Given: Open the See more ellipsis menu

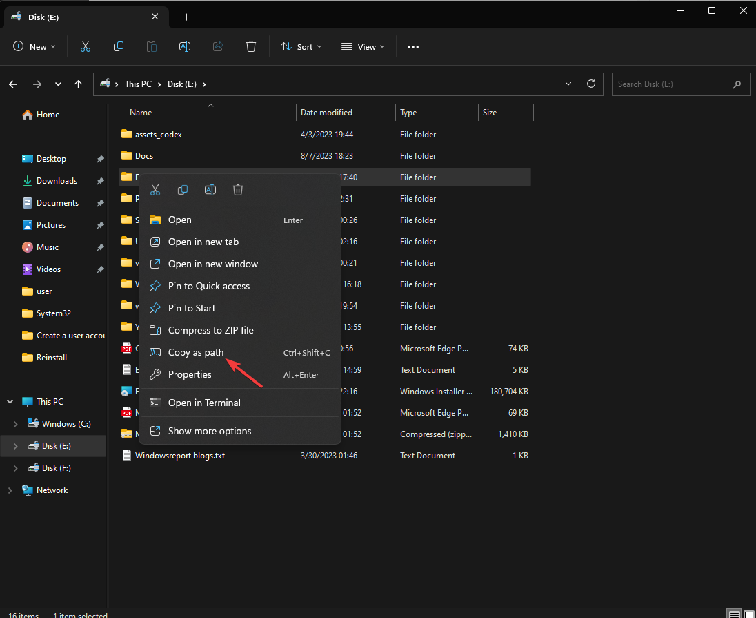Looking at the screenshot, I should coord(413,47).
